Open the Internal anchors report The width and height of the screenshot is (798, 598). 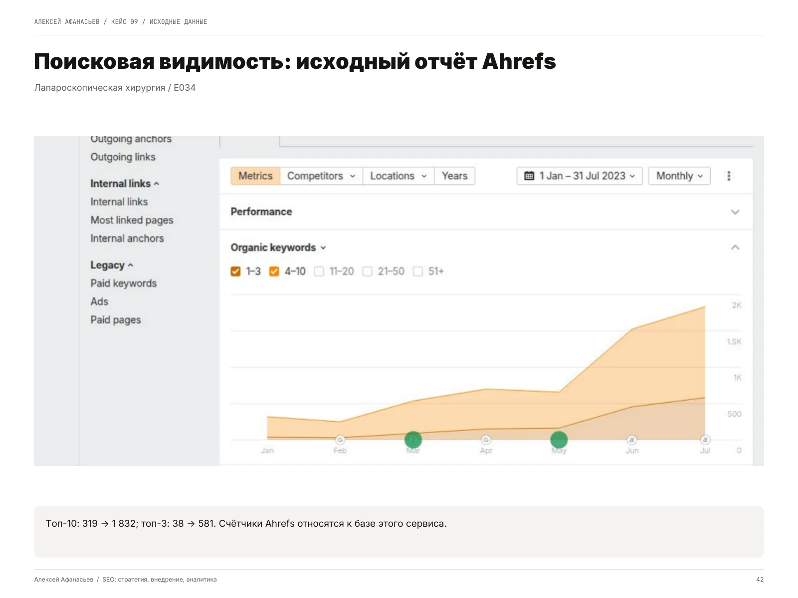[127, 238]
